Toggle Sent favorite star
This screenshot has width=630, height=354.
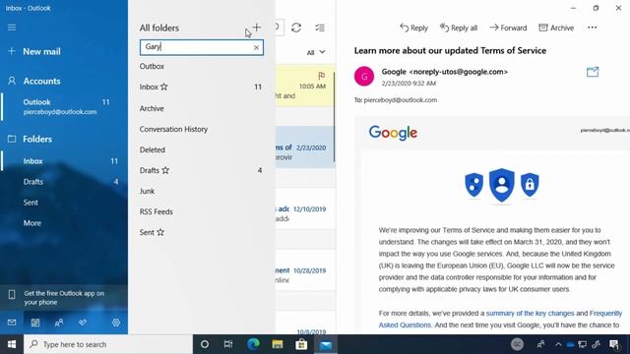[x=160, y=232]
